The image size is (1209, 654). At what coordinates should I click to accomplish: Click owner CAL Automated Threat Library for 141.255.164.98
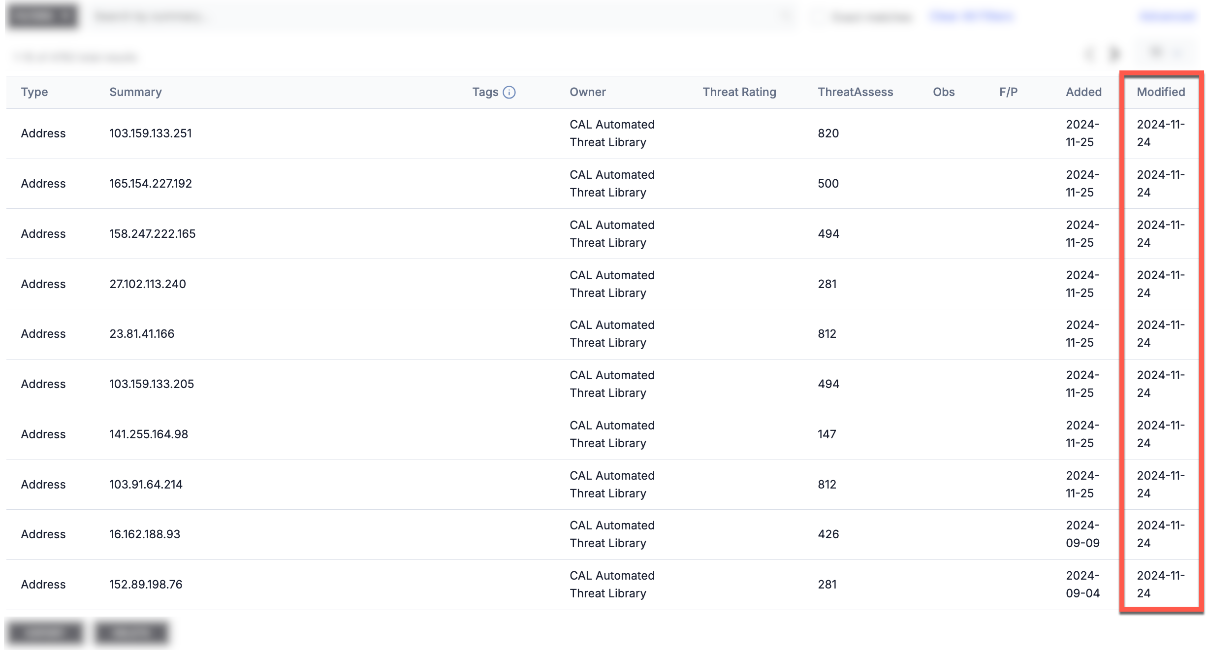612,434
